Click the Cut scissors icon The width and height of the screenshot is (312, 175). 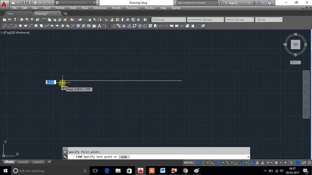[x=44, y=19]
